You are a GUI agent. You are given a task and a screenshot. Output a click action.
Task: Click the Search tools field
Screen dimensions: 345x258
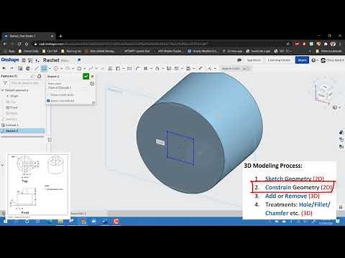click(x=236, y=69)
